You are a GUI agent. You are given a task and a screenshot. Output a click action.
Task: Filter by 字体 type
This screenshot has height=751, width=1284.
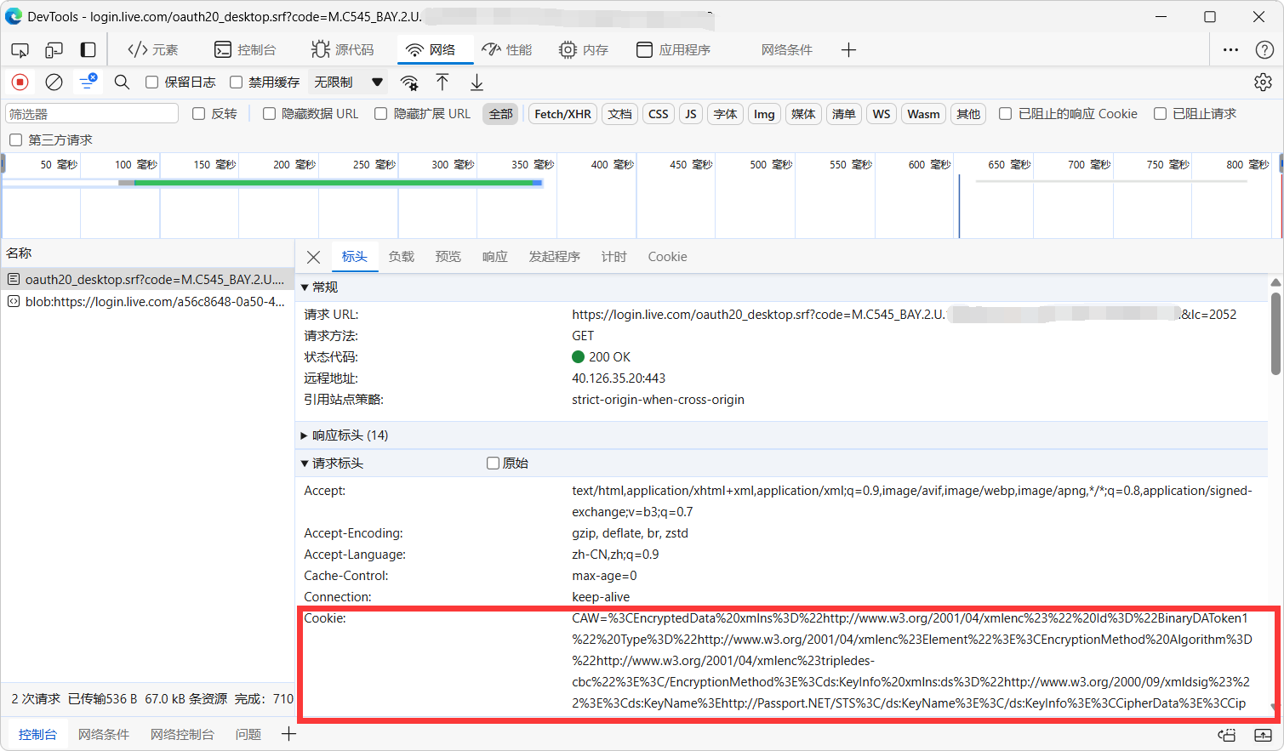tap(725, 114)
